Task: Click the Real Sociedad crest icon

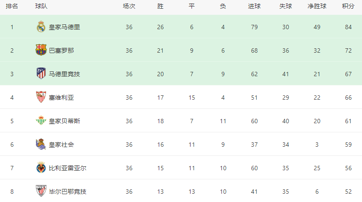Action: pyautogui.click(x=41, y=144)
